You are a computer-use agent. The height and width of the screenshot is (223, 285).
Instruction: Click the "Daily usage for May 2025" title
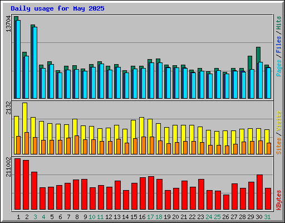point(57,8)
